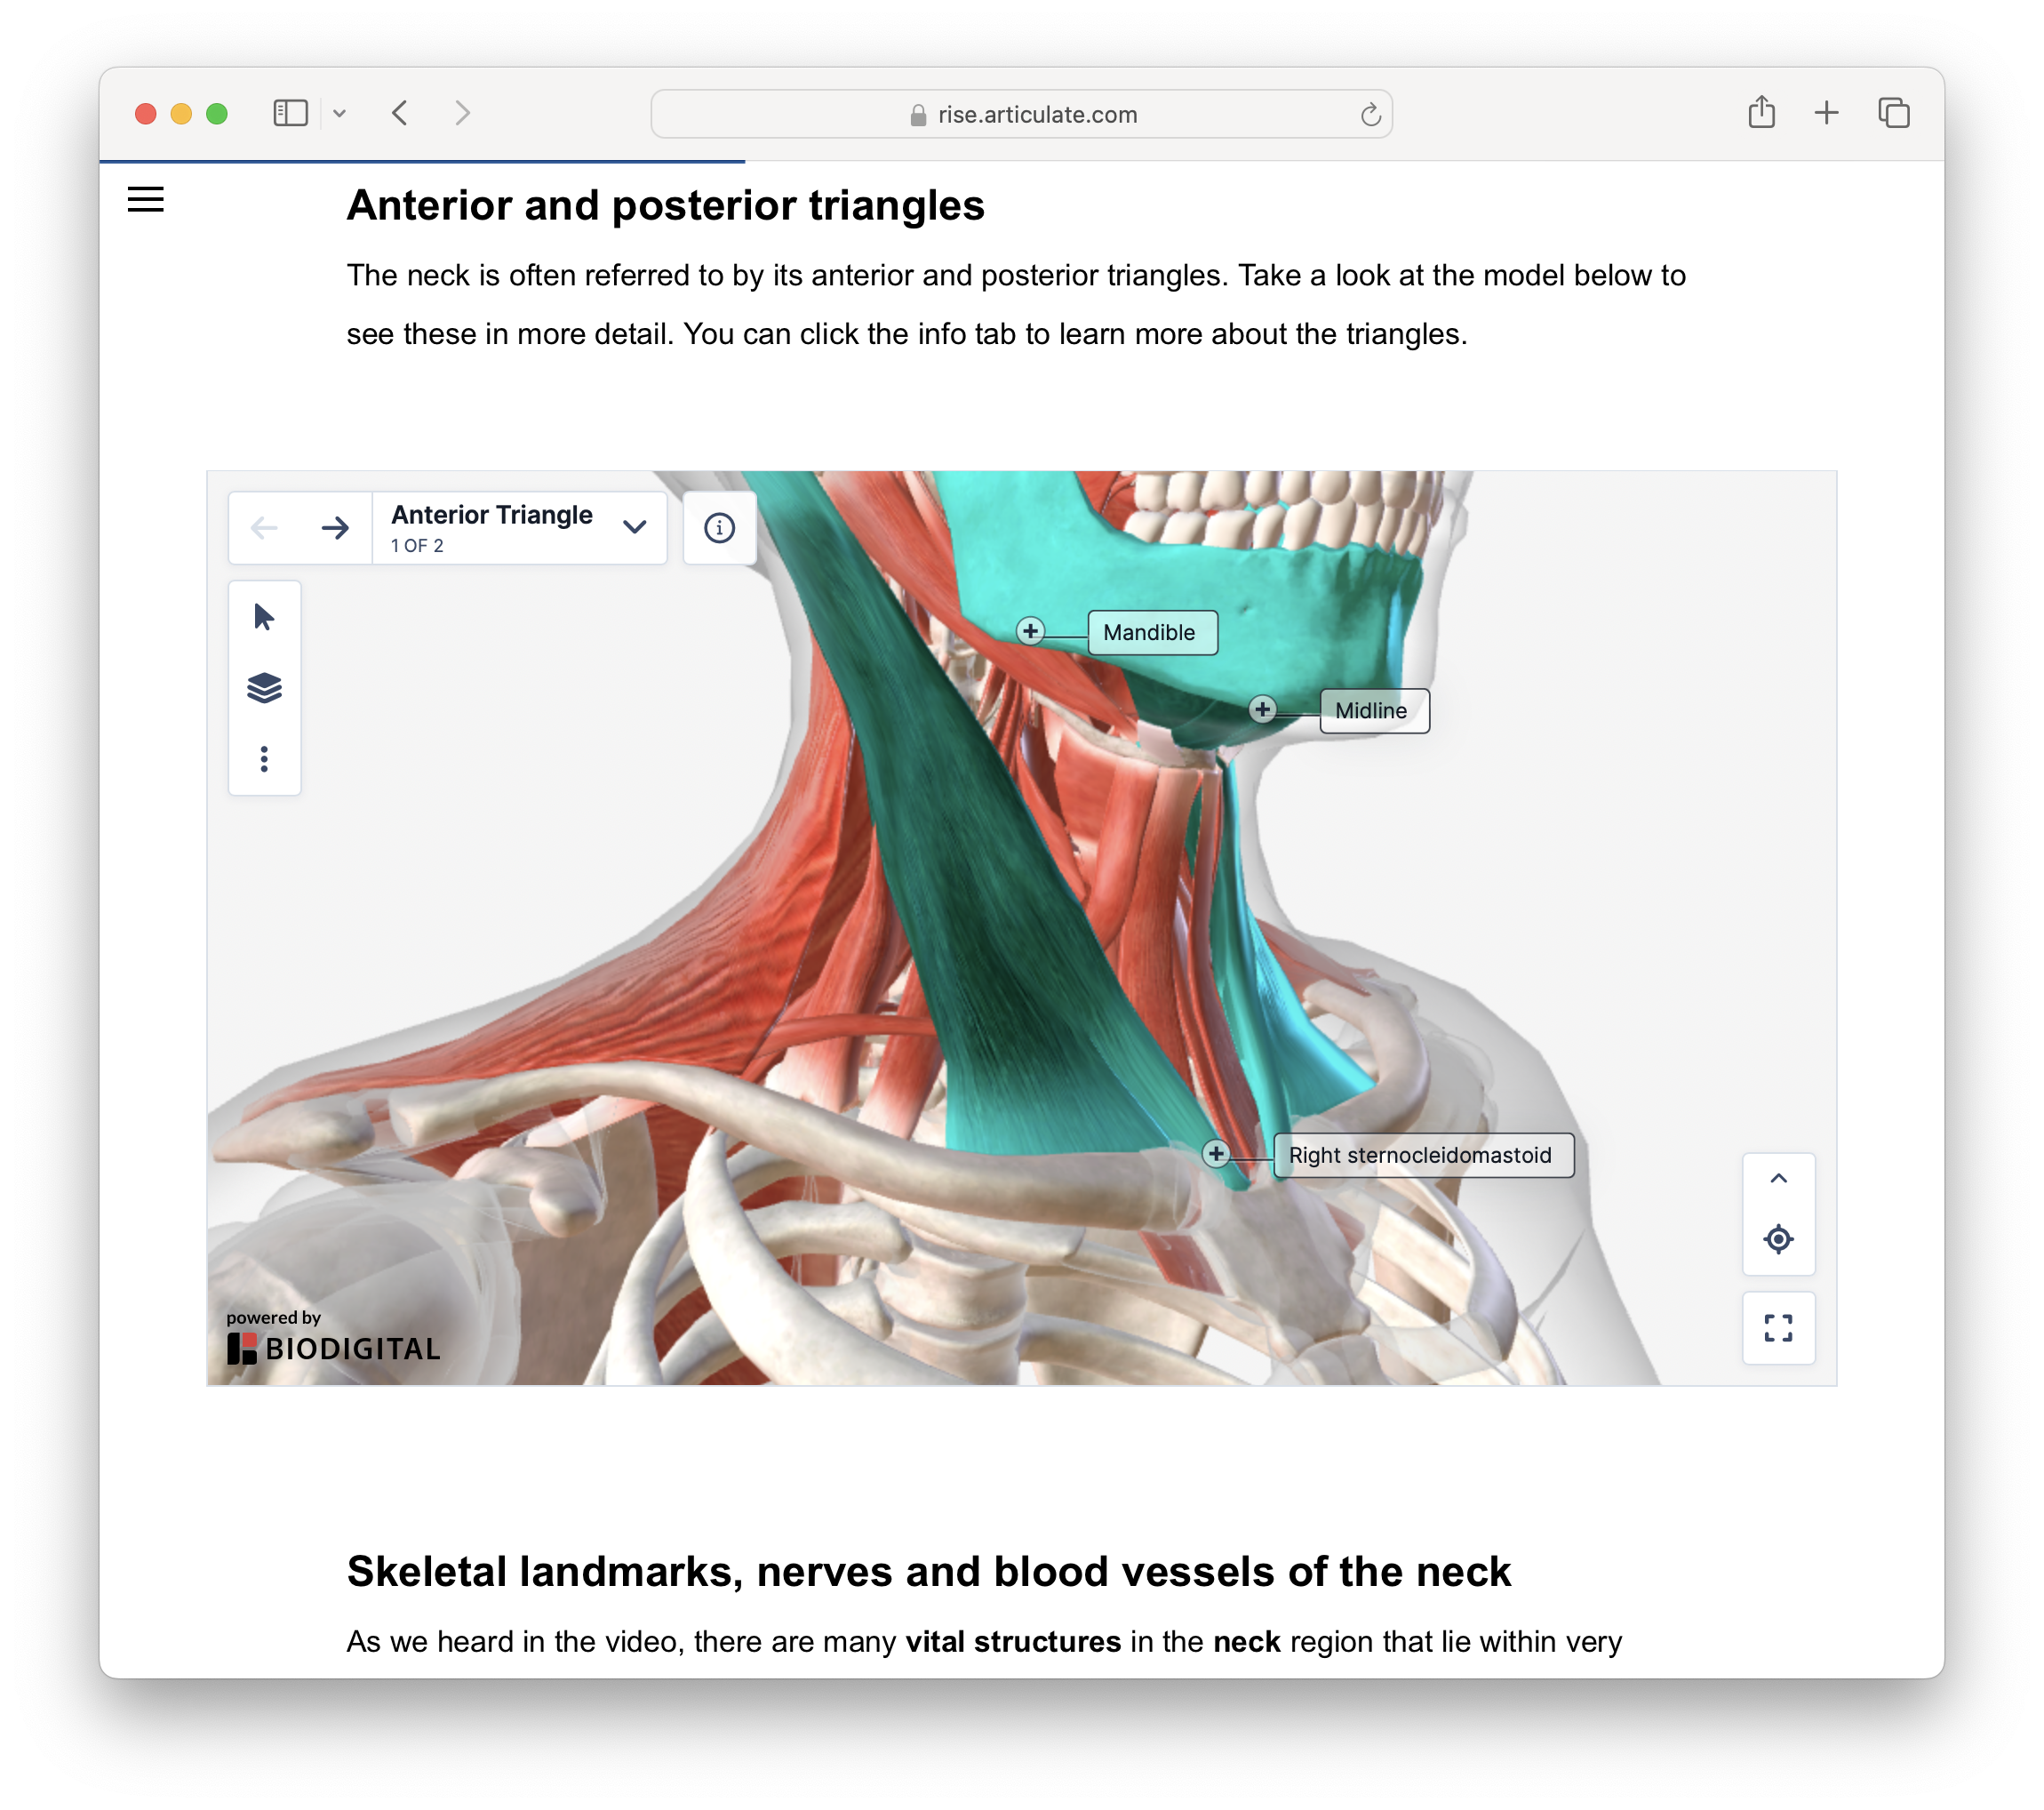Expand navigation controls with up chevron

click(1777, 1179)
